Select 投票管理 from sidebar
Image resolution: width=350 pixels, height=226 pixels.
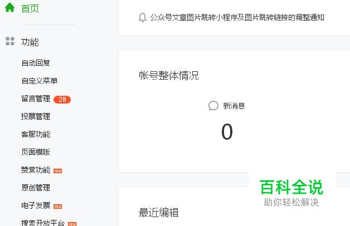[x=36, y=116]
